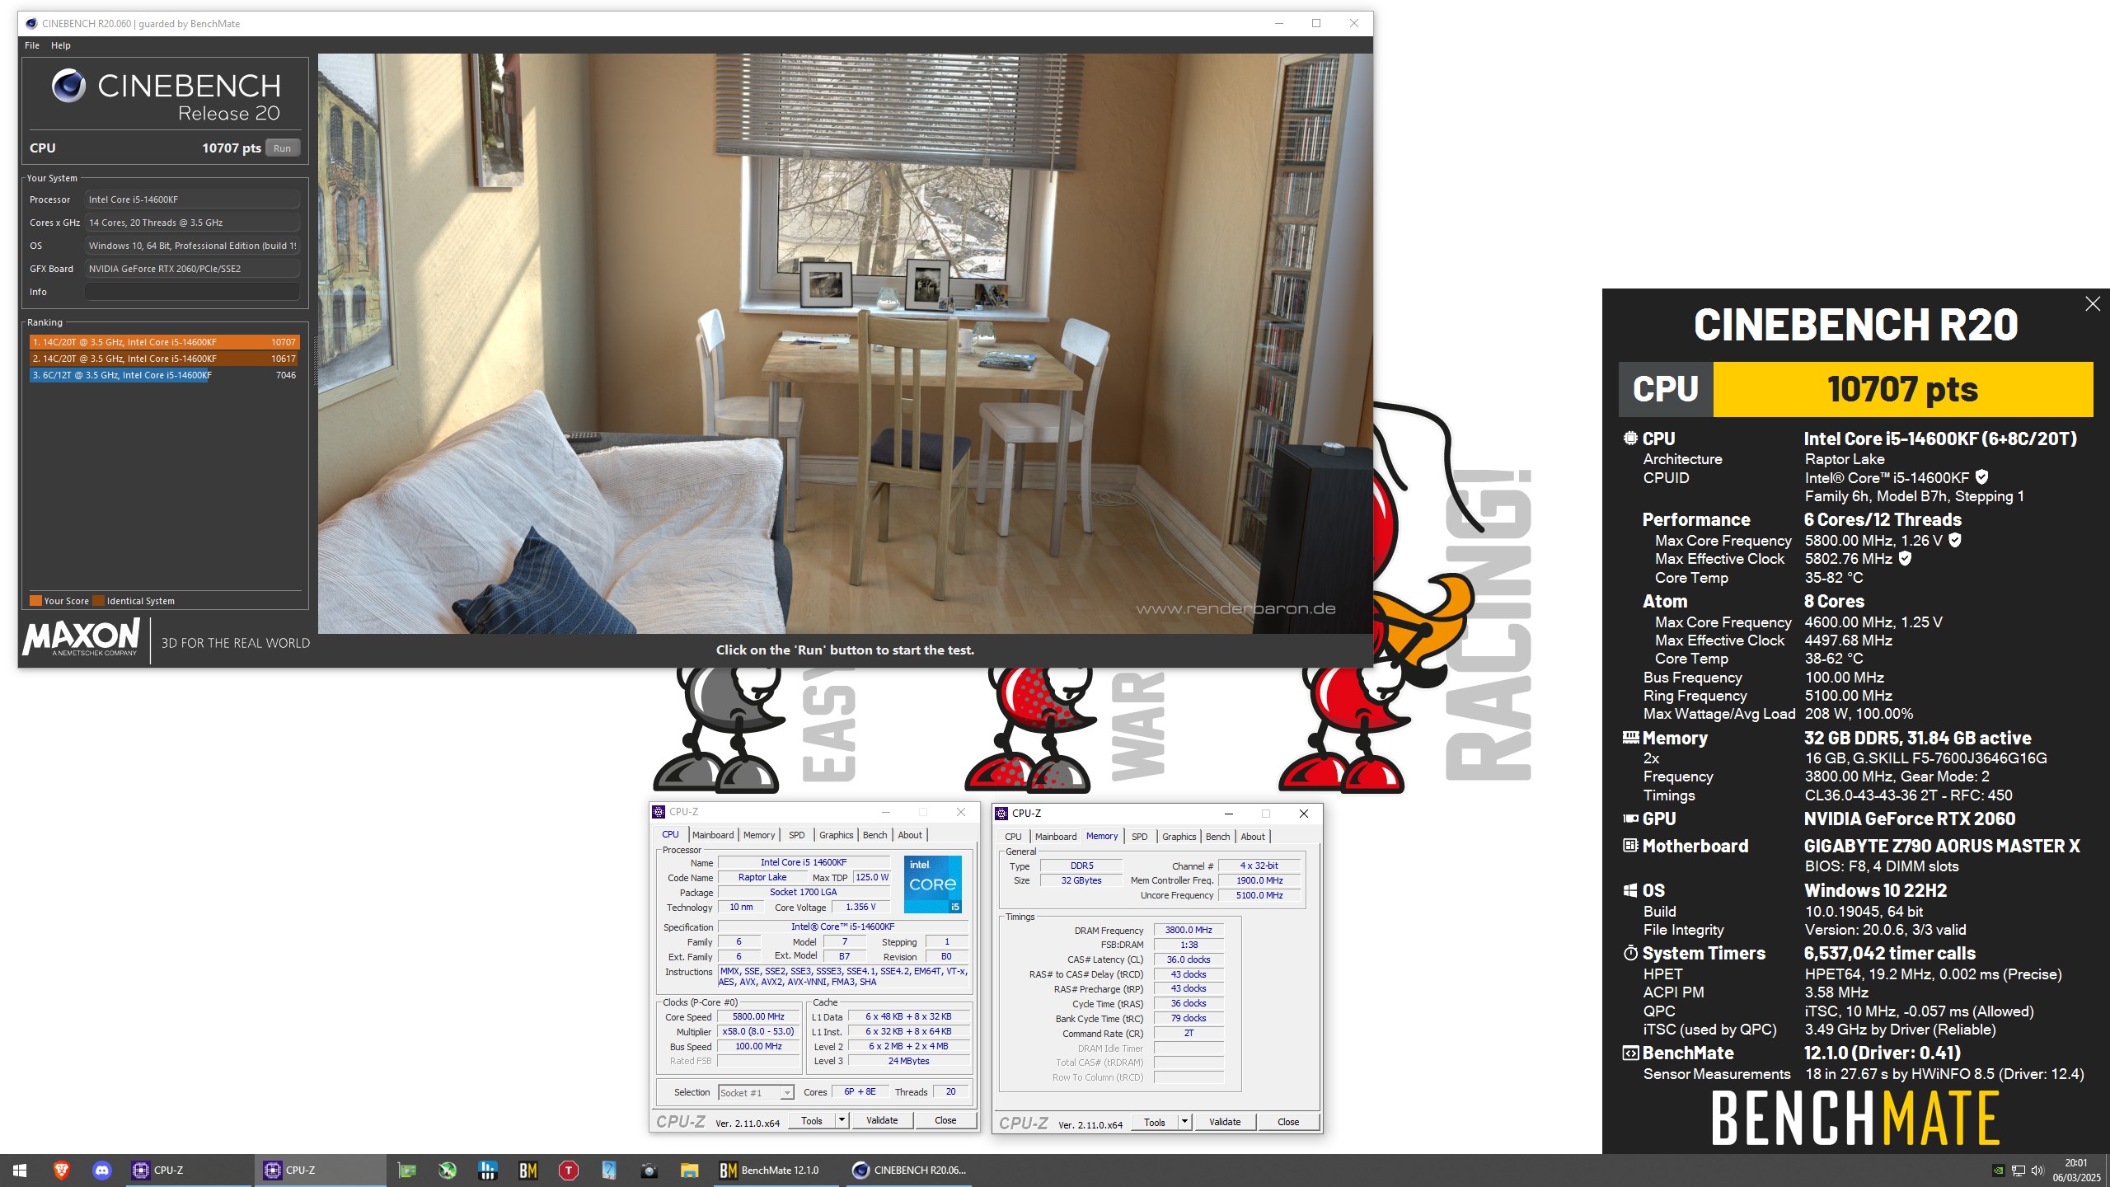Image resolution: width=2110 pixels, height=1187 pixels.
Task: Open the green arrow globe taskbar icon
Action: coord(448,1170)
